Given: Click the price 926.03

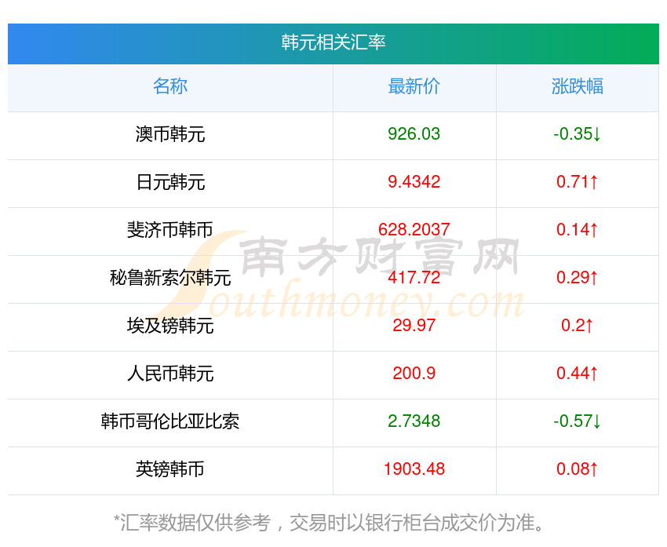Looking at the screenshot, I should tap(414, 134).
